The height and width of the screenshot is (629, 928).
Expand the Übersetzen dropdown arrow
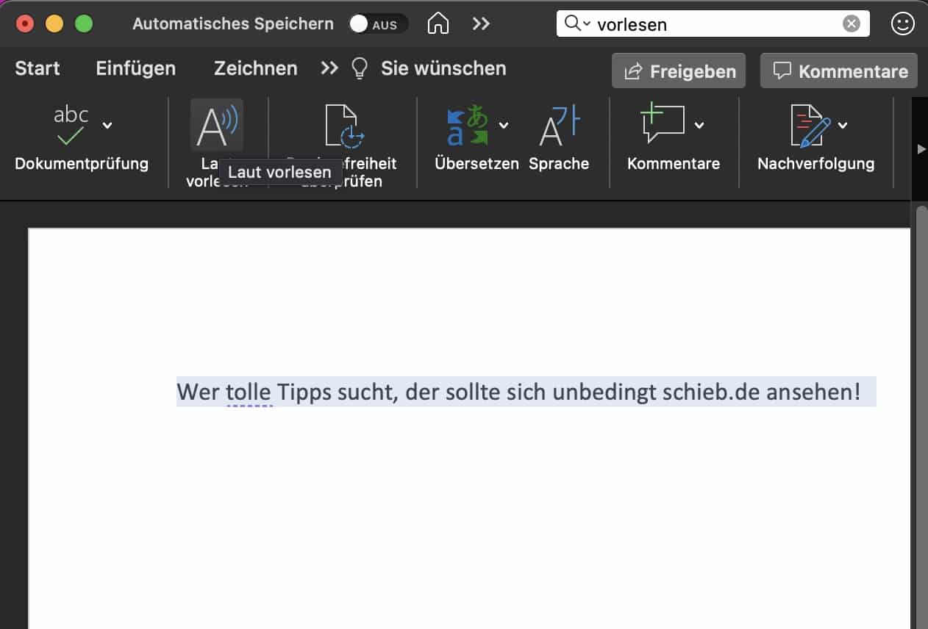click(504, 125)
